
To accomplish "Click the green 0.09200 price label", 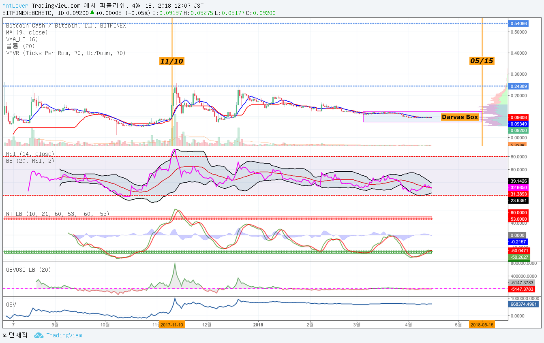I will click(x=518, y=130).
